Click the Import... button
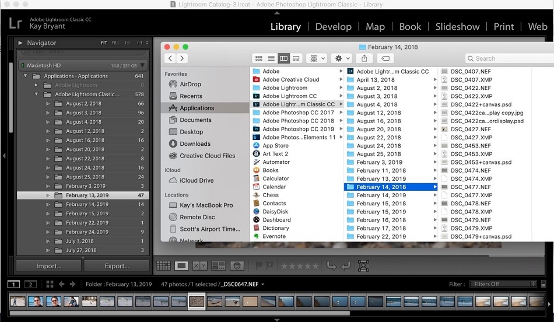Image resolution: width=554 pixels, height=322 pixels. (49, 266)
